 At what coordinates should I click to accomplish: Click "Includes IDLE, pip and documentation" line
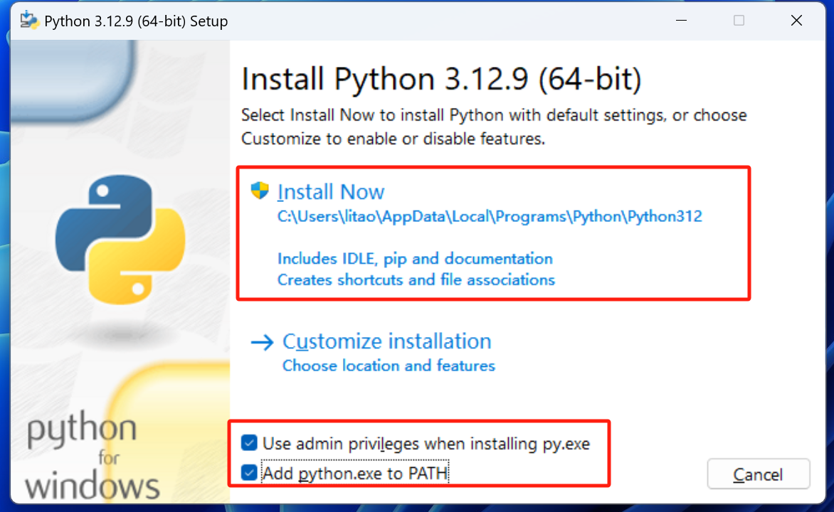(415, 258)
